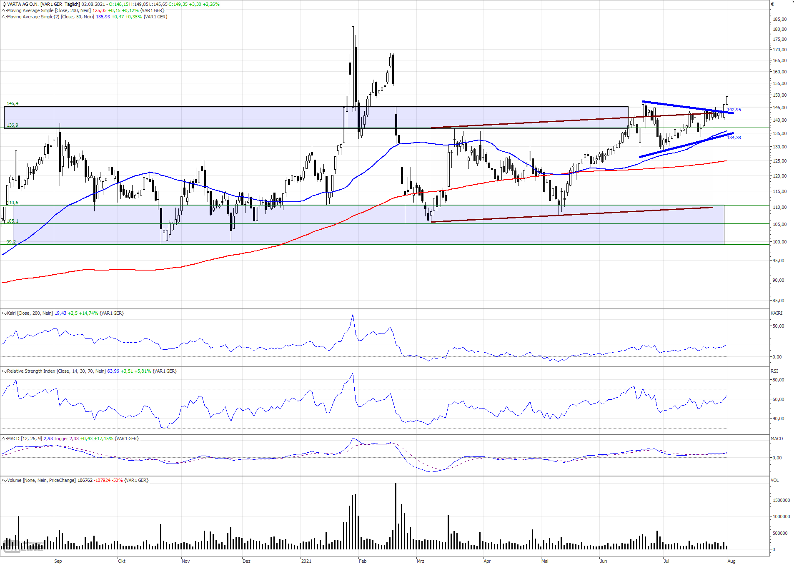This screenshot has width=794, height=564.
Task: Click the Sep label on the time axis
Action: click(58, 561)
